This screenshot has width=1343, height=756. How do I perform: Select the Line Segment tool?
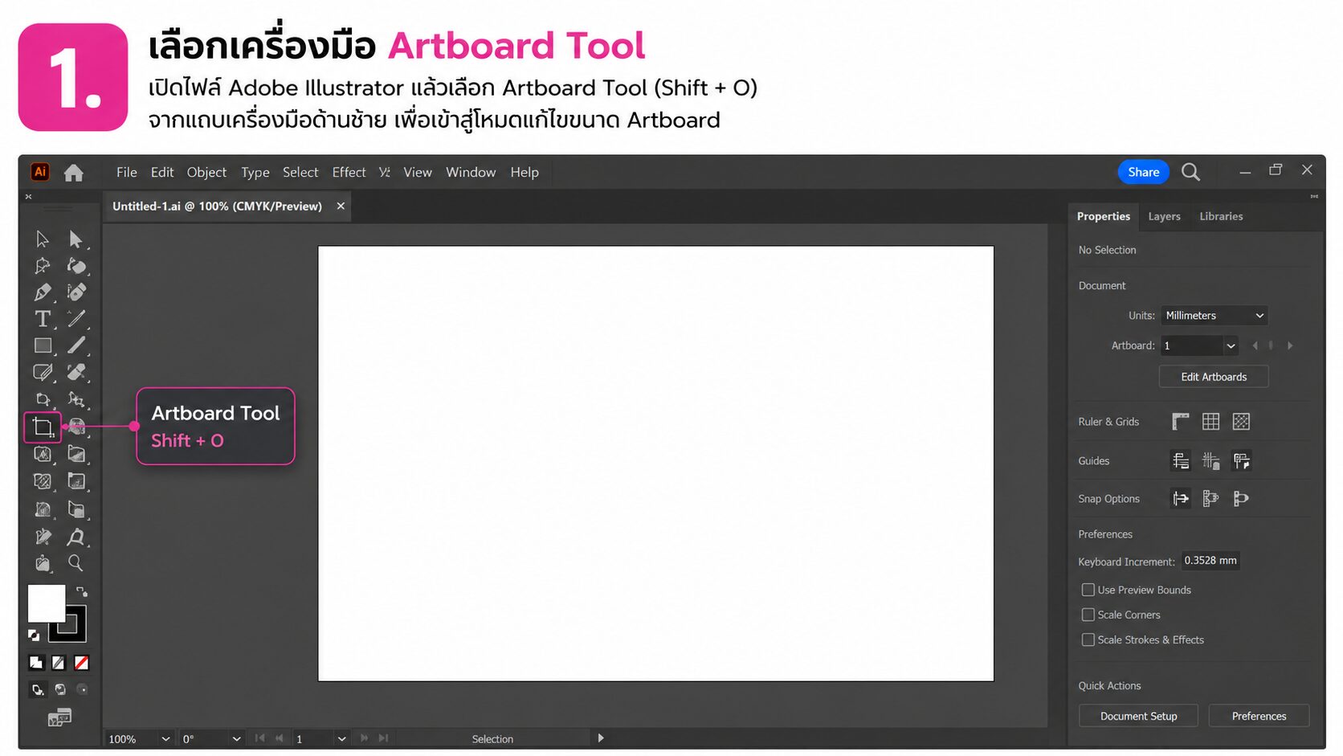point(76,319)
